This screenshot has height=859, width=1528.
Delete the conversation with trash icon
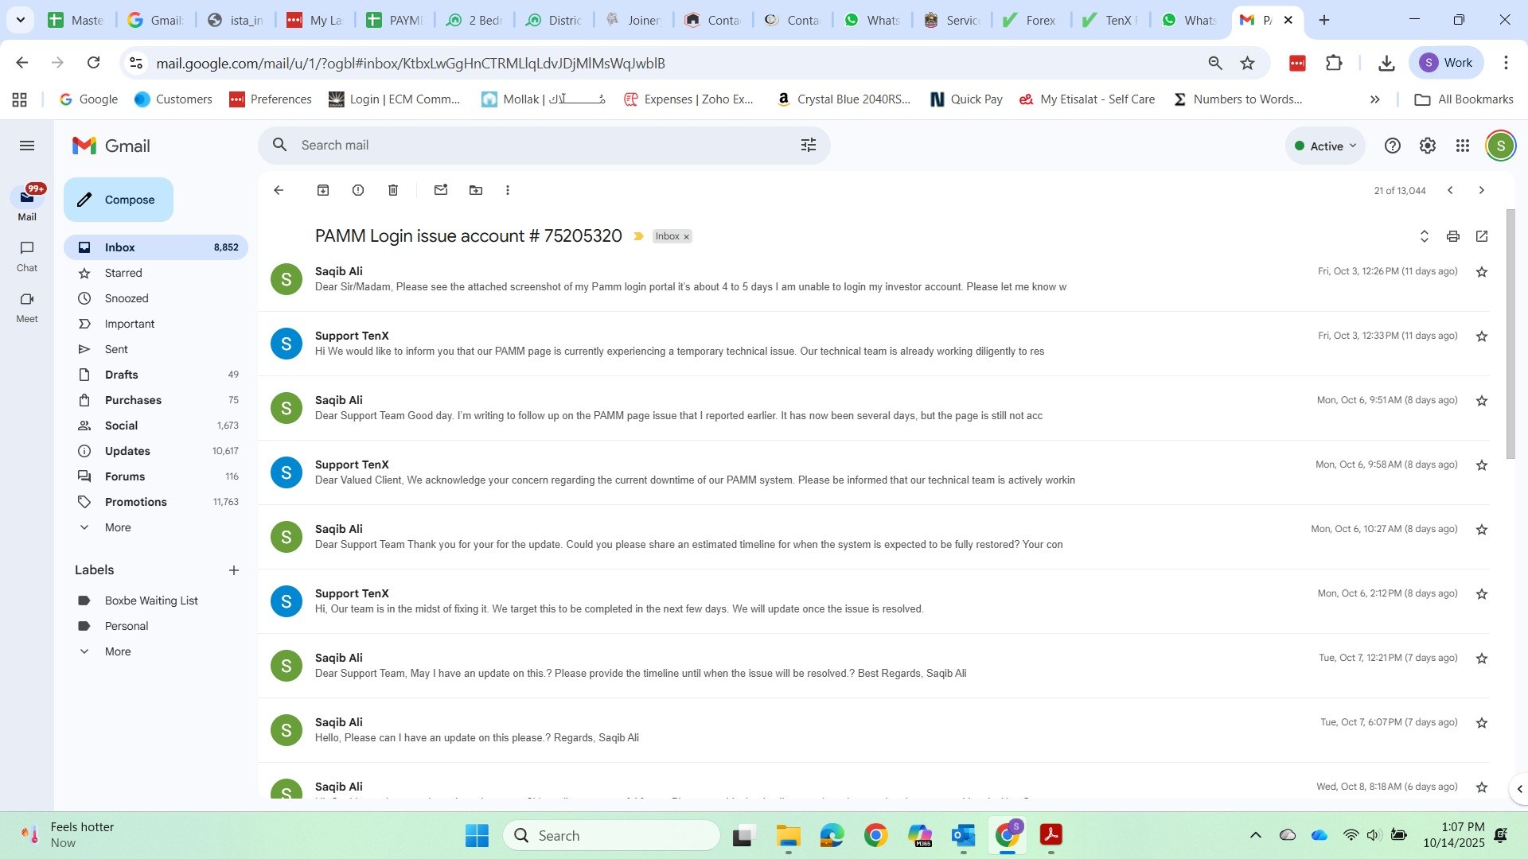point(393,190)
